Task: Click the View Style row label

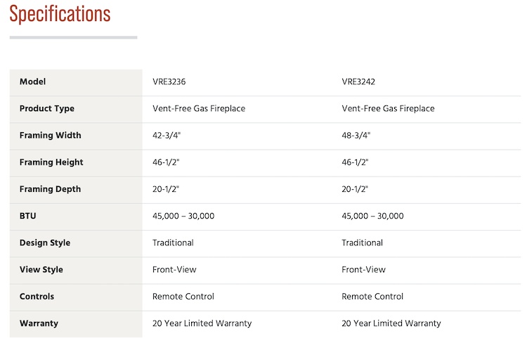Action: click(x=41, y=269)
